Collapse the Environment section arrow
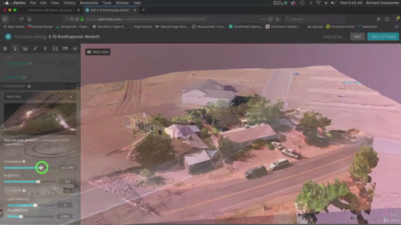The width and height of the screenshot is (401, 225). [3, 86]
